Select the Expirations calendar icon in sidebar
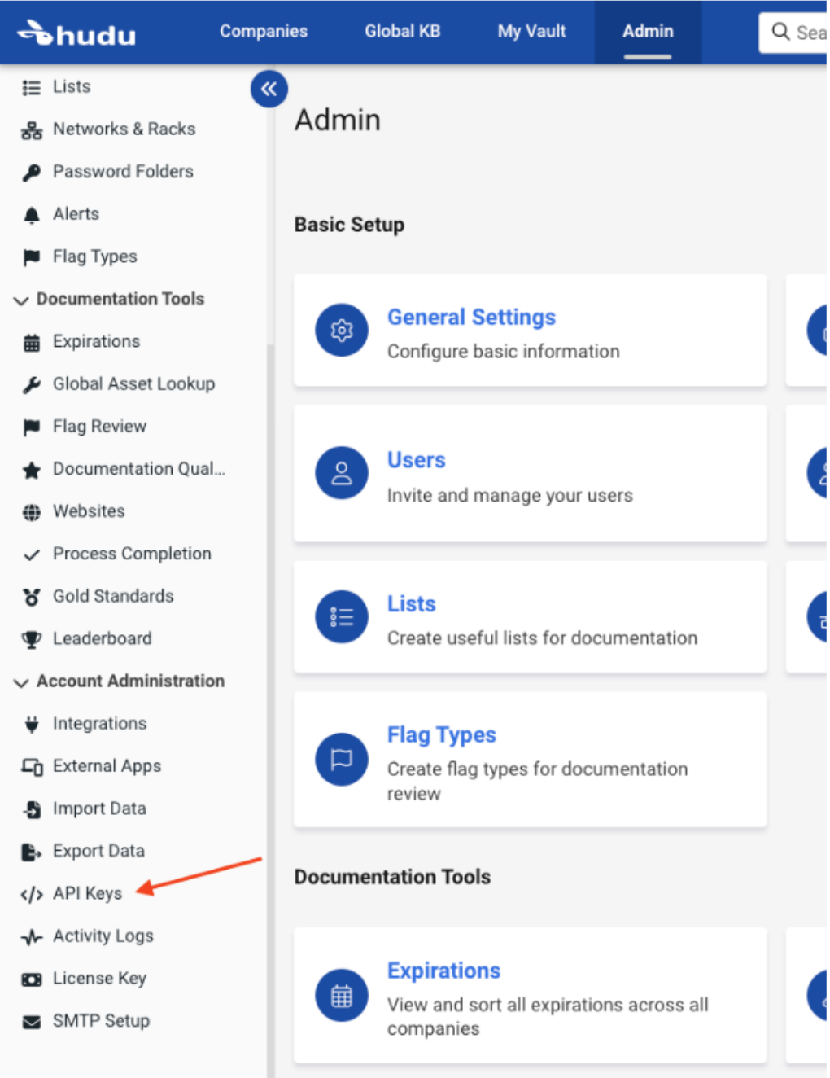This screenshot has height=1078, width=830. coord(31,341)
